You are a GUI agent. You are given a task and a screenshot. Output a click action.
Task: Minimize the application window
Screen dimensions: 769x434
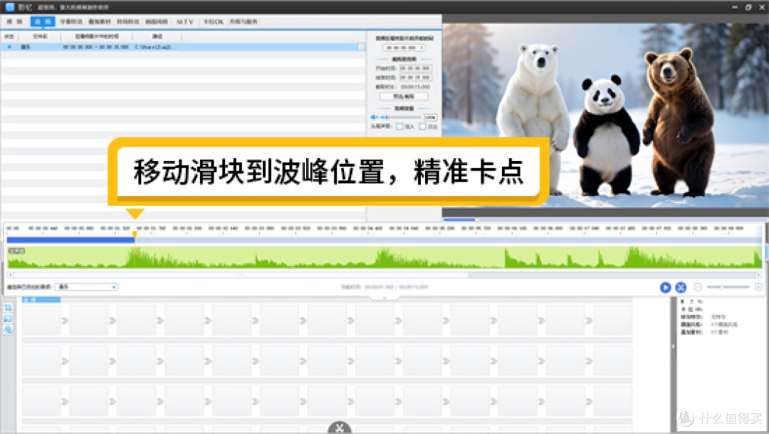point(735,7)
